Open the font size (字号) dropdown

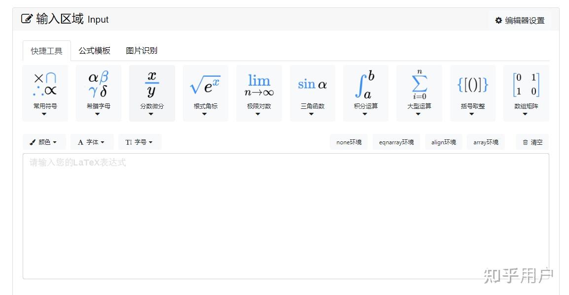(140, 142)
